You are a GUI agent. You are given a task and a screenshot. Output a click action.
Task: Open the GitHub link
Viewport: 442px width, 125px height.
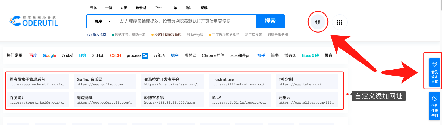(x=98, y=55)
